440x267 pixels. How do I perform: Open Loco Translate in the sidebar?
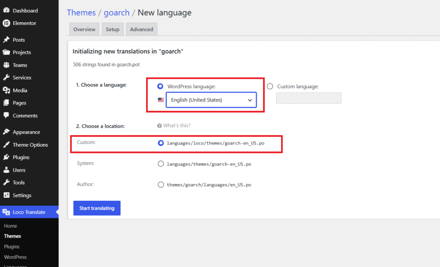point(29,212)
